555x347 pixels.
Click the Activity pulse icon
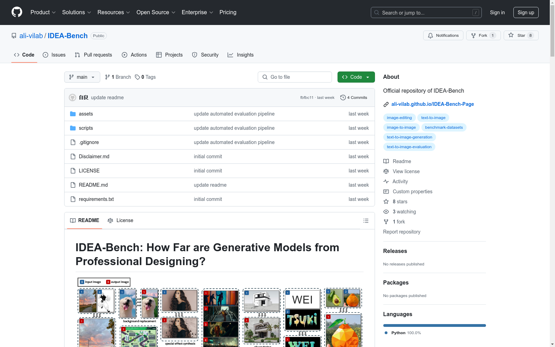[x=386, y=181]
